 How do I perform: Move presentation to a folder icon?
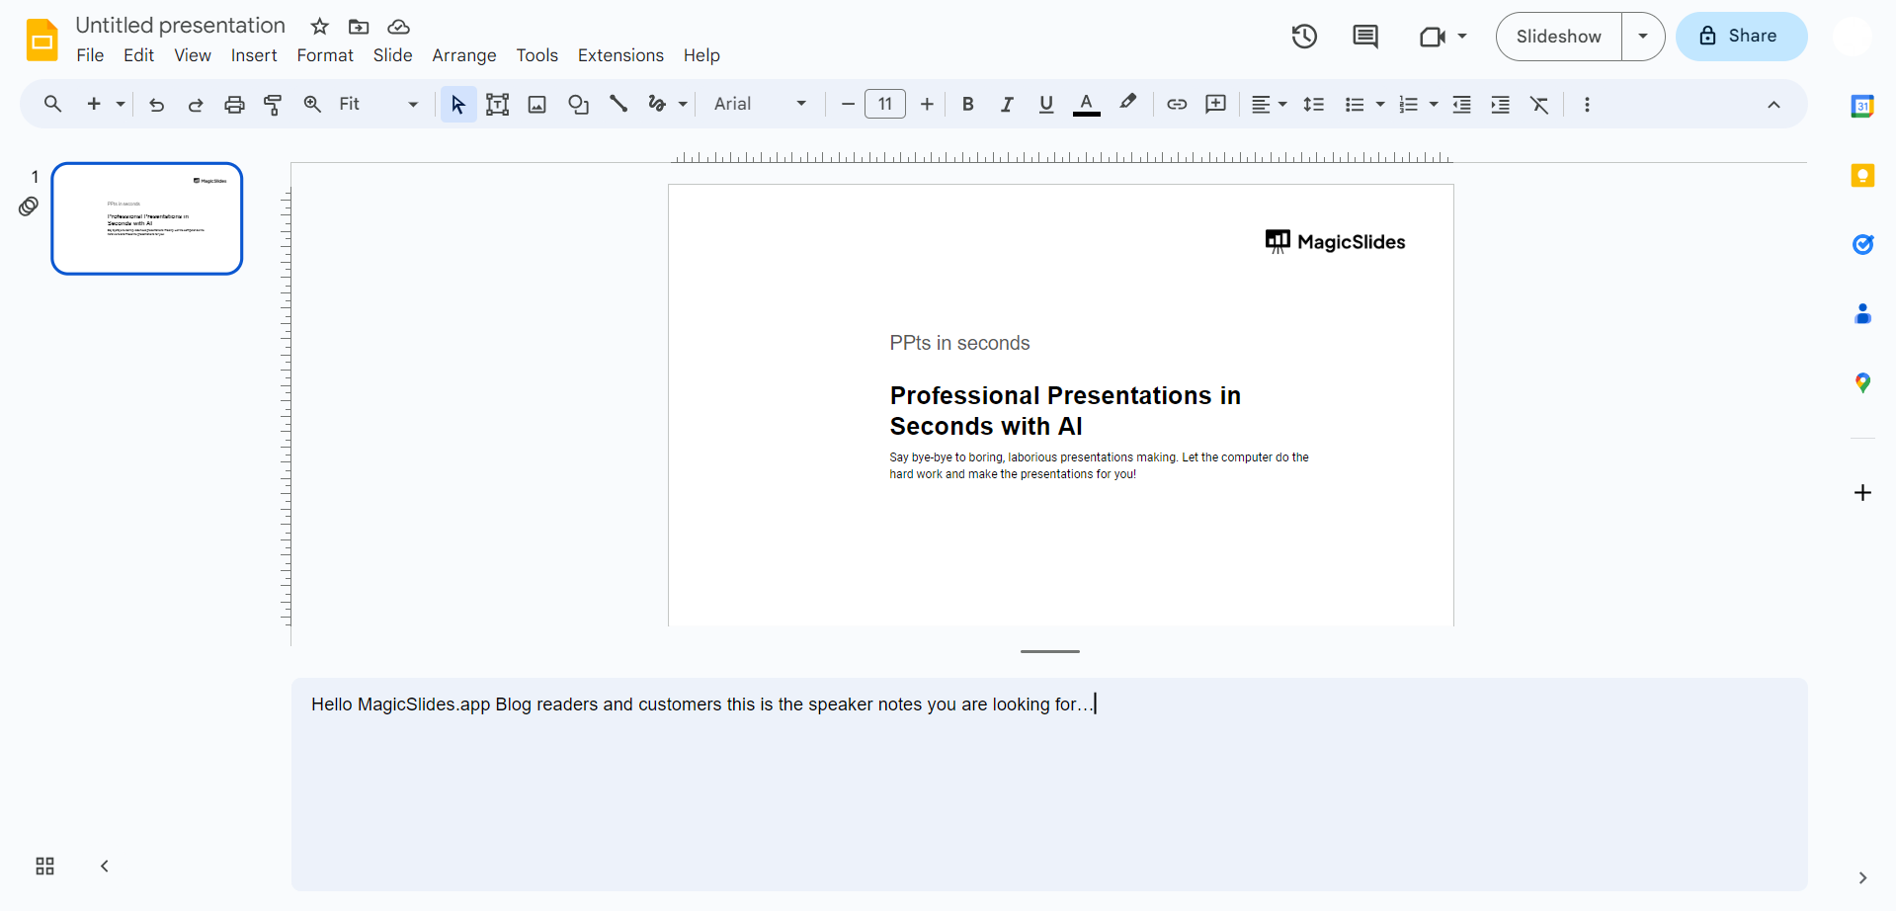tap(359, 27)
